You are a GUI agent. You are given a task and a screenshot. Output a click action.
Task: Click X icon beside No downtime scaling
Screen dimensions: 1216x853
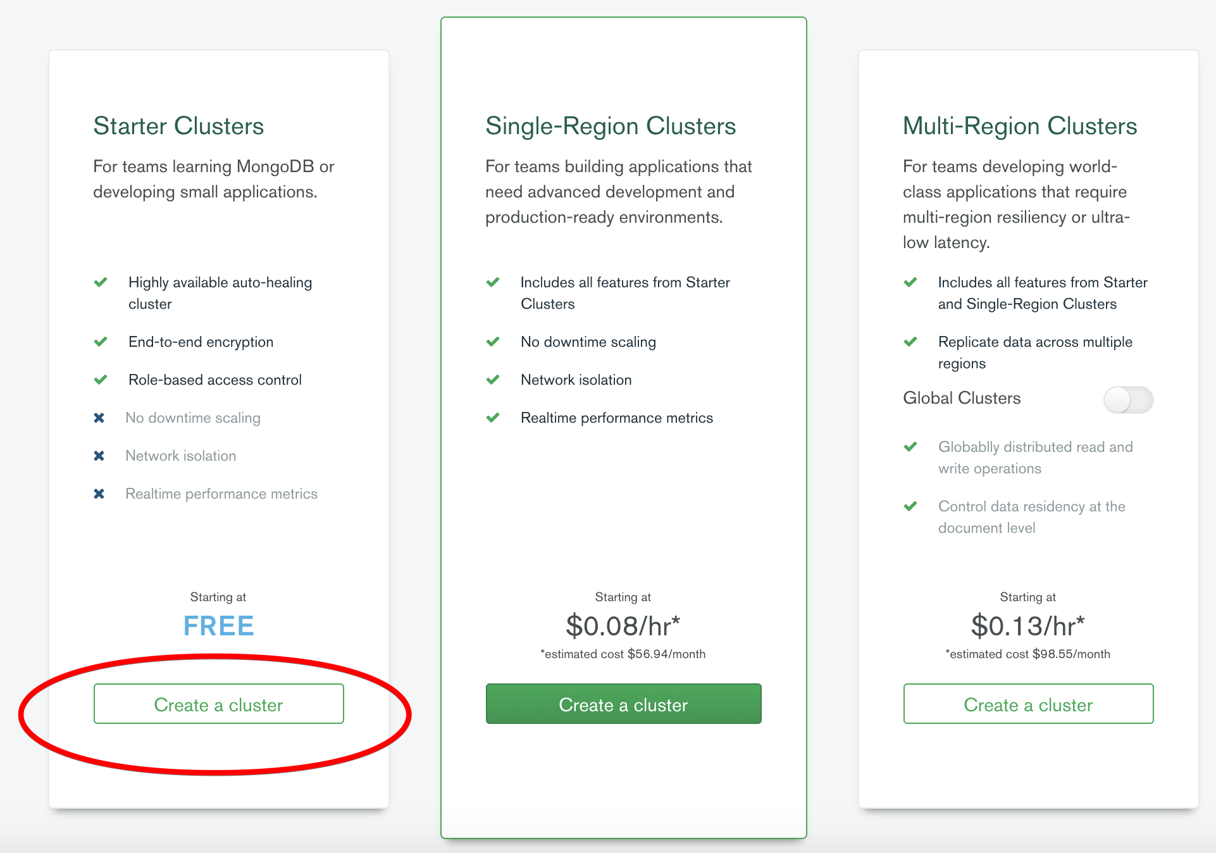tap(99, 418)
